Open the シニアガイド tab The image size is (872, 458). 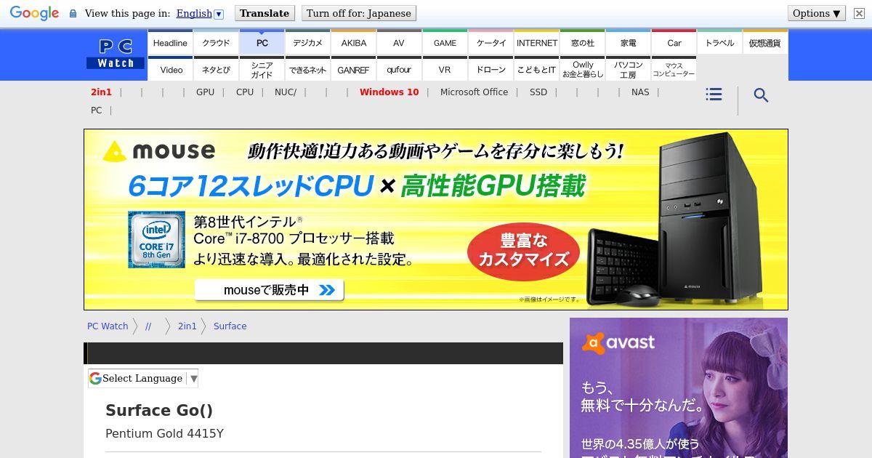[262, 69]
